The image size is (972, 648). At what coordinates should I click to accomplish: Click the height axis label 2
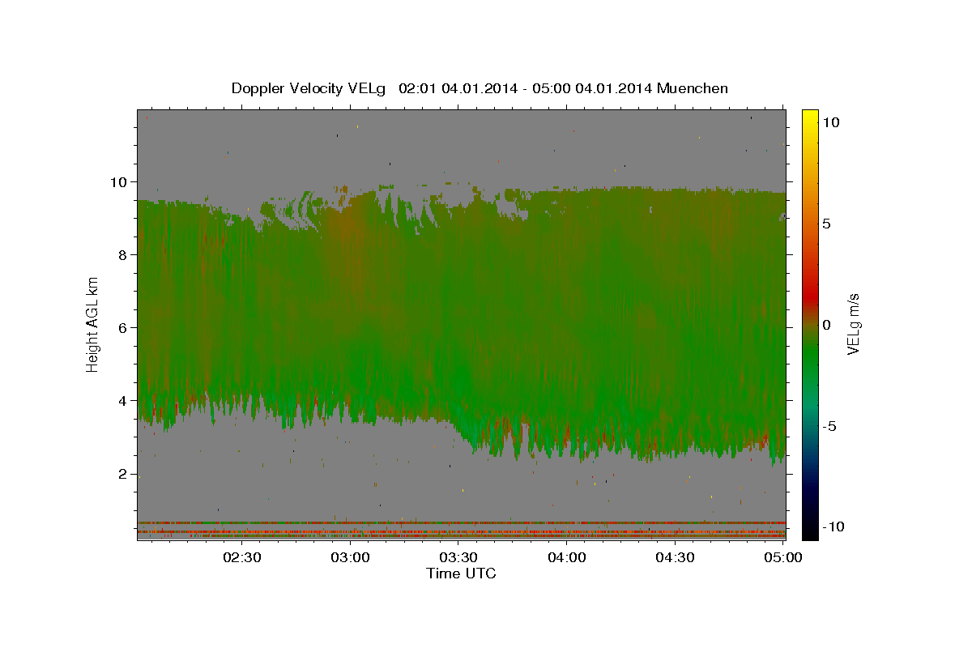(125, 474)
